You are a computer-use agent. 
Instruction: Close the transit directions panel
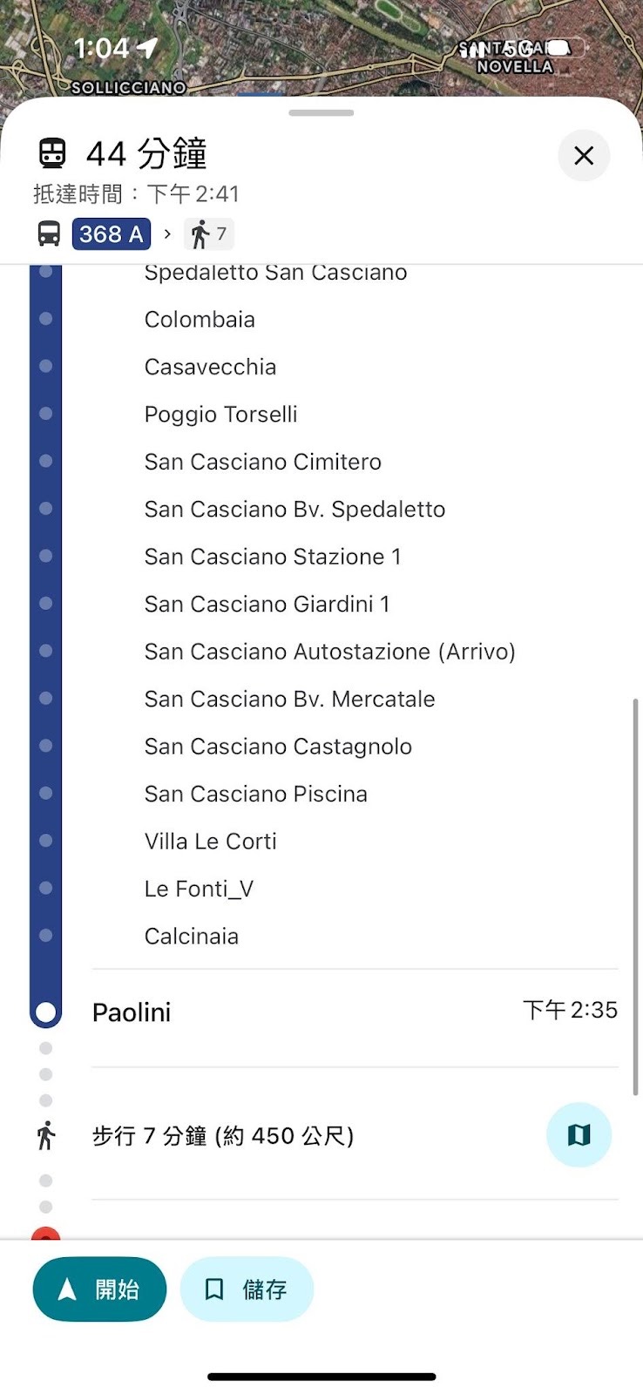click(x=583, y=156)
